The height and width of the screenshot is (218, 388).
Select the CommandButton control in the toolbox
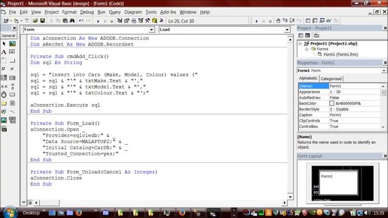click(12, 61)
